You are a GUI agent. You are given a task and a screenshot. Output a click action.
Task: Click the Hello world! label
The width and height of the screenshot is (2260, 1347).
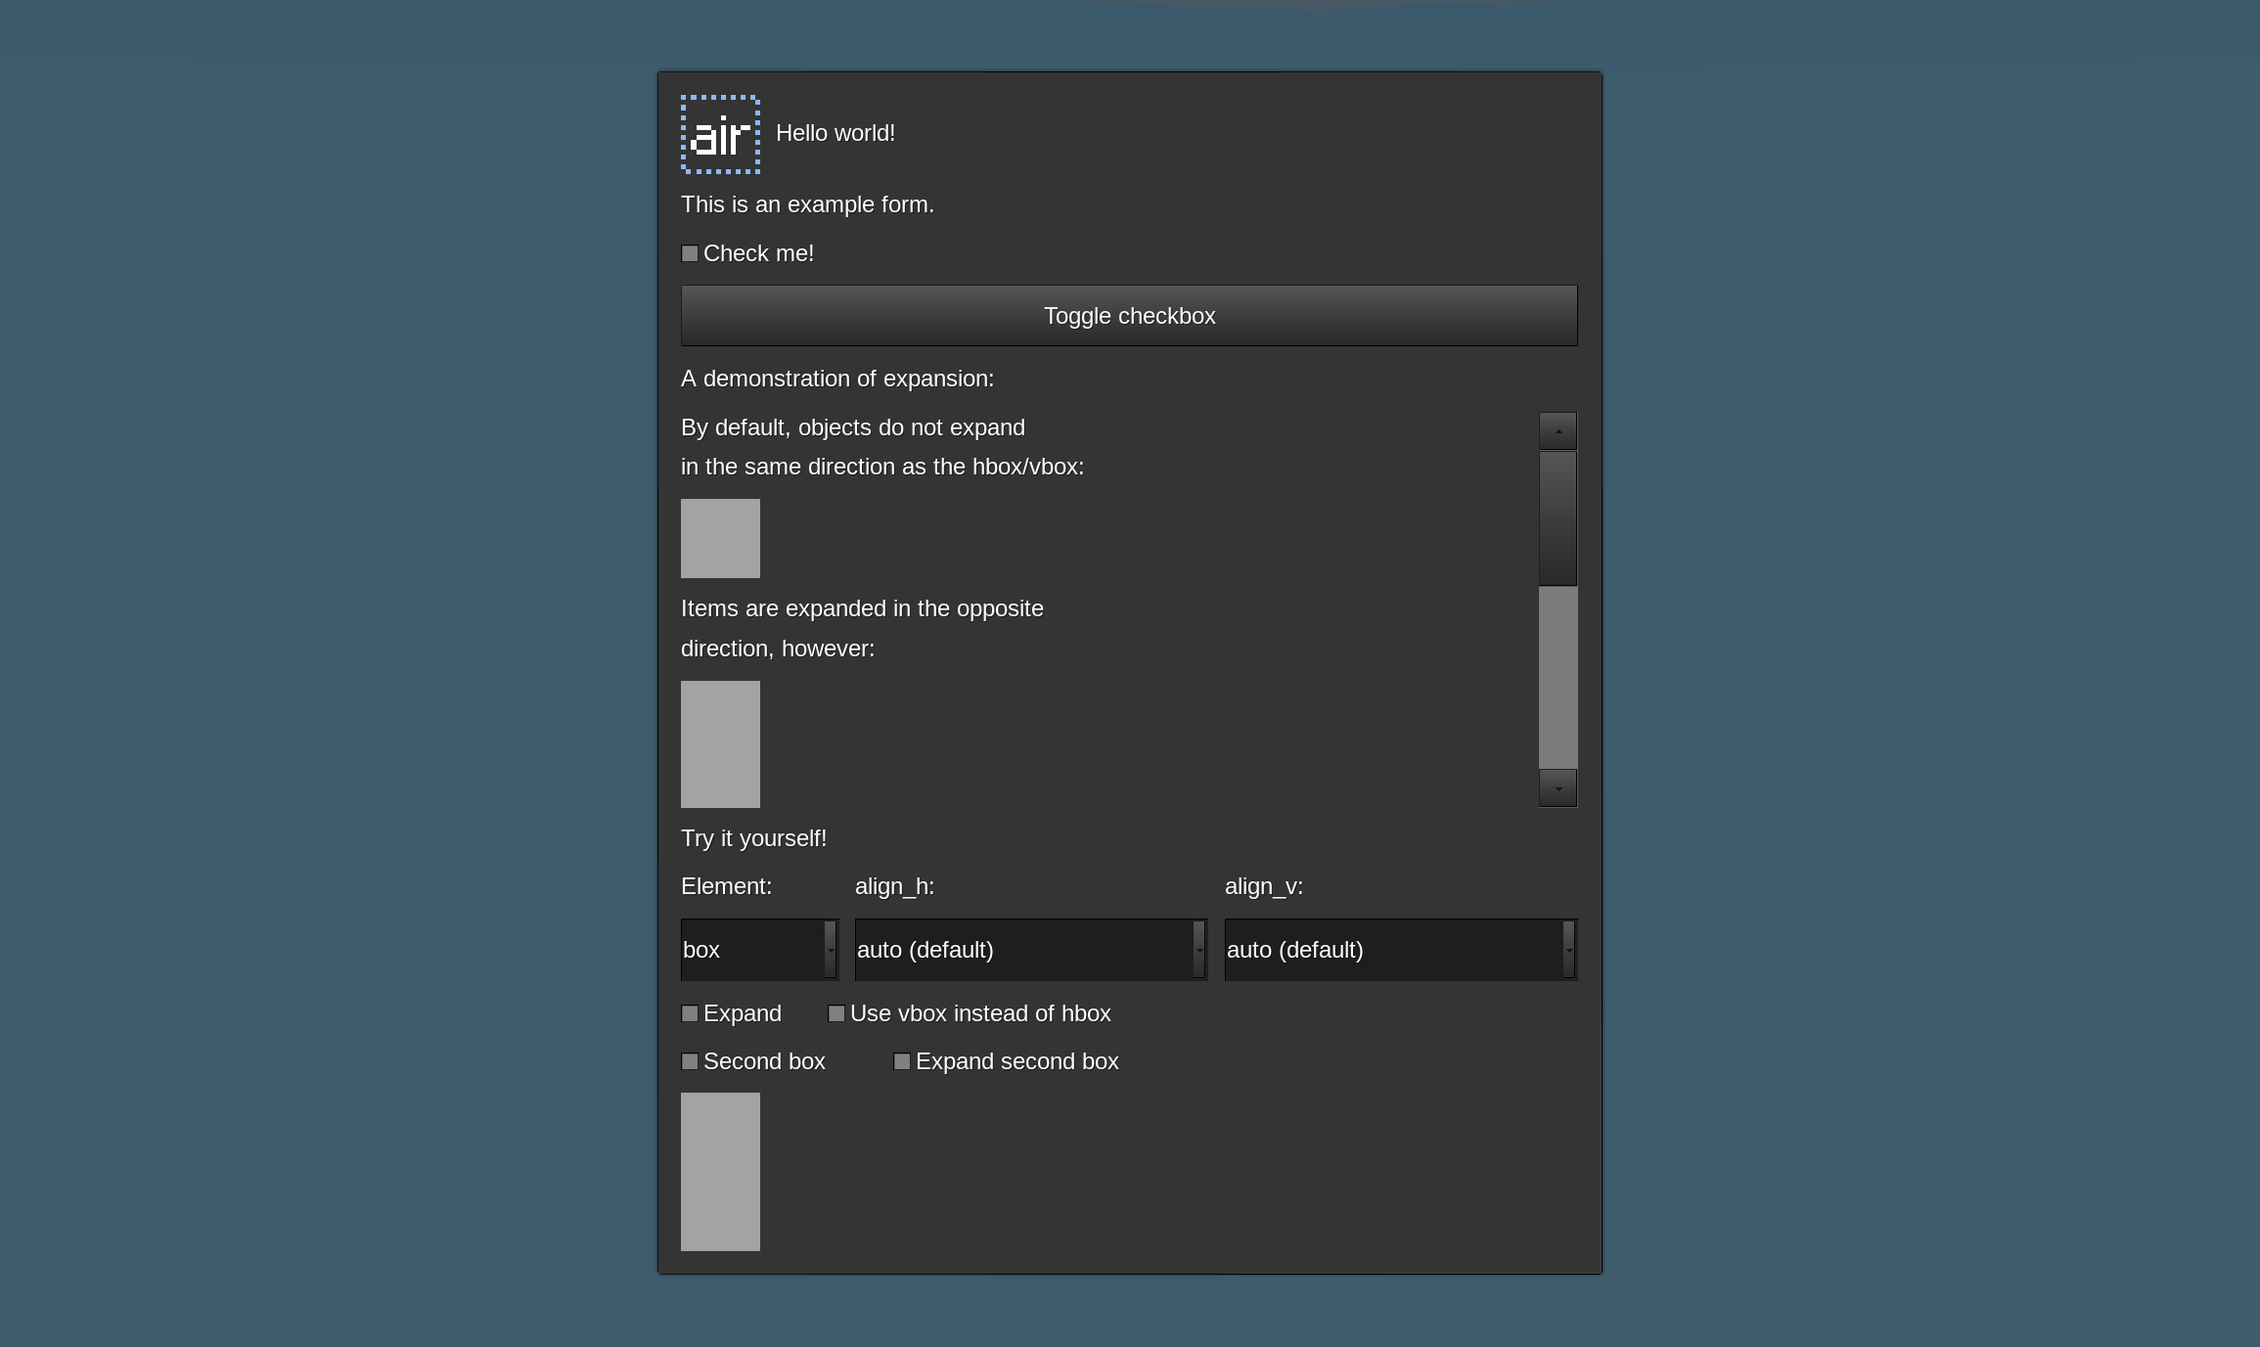click(835, 133)
